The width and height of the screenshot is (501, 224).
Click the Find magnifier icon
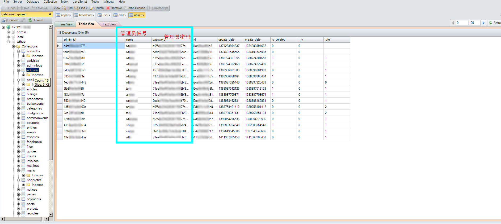[x=64, y=8]
